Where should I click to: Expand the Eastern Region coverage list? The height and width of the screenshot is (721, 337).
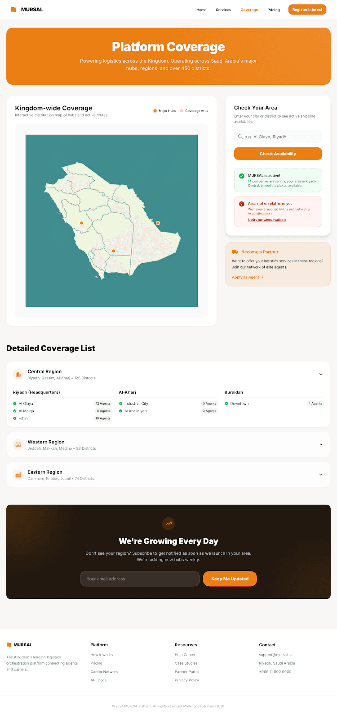point(321,475)
